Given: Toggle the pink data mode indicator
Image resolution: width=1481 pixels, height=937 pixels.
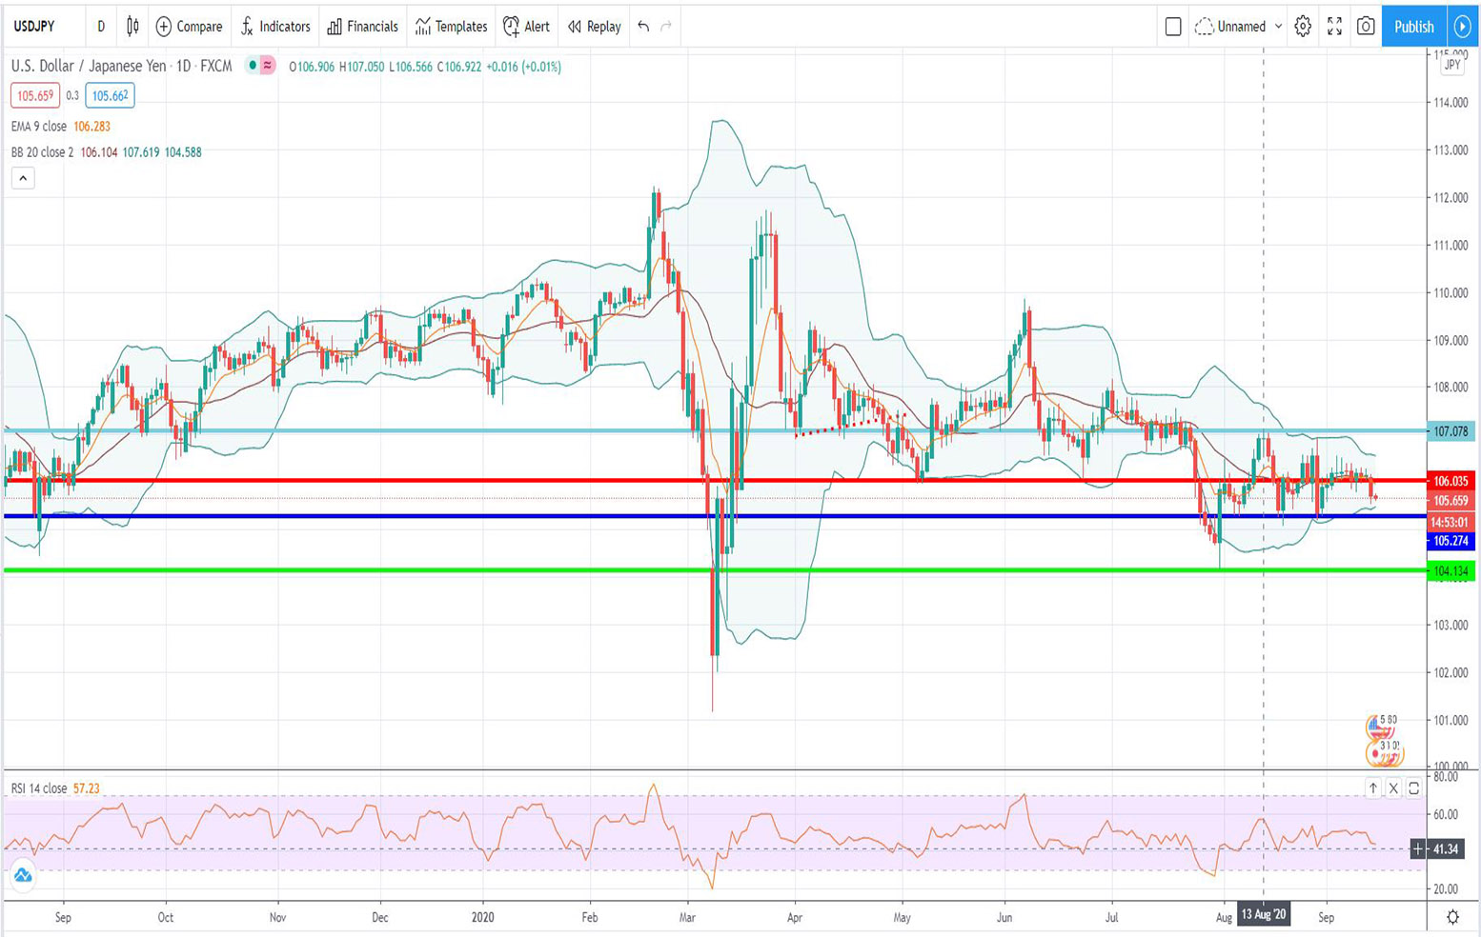Looking at the screenshot, I should pos(268,66).
